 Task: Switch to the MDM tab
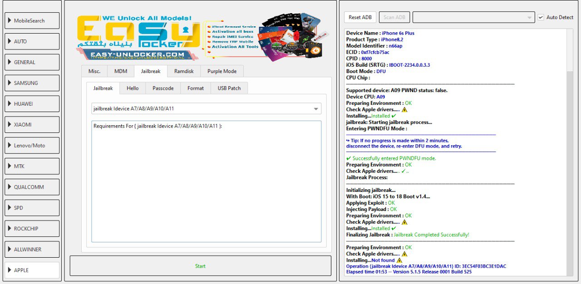[x=121, y=71]
